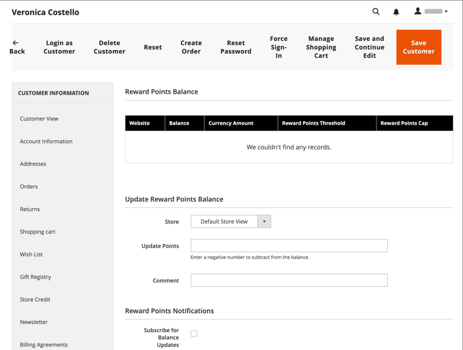Image resolution: width=463 pixels, height=350 pixels.
Task: Switch to the Orders tab
Action: pyautogui.click(x=28, y=186)
